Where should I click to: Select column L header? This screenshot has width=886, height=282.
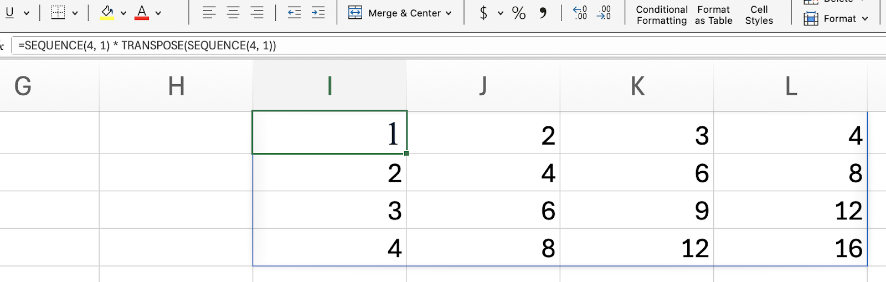pos(790,86)
